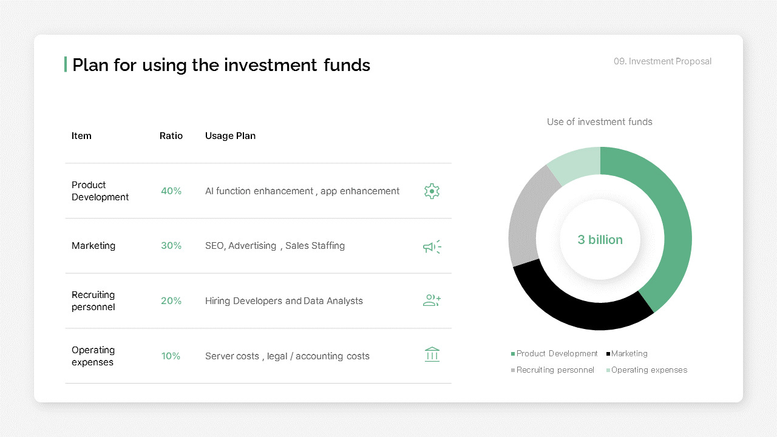Click the 'Ratio' column header
The height and width of the screenshot is (437, 777).
[x=171, y=136]
